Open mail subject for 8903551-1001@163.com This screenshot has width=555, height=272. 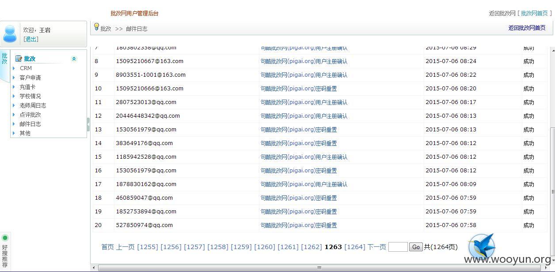coord(304,75)
